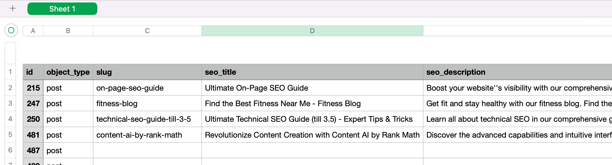Click the add sheet plus icon
612x165 pixels.
click(x=13, y=8)
